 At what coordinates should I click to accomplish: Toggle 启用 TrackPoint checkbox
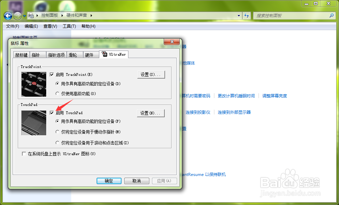click(x=52, y=75)
